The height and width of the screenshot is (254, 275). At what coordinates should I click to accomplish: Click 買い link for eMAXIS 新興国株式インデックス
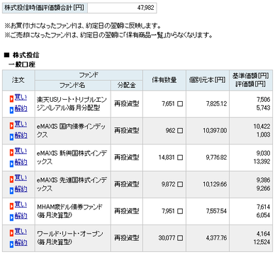21,152
